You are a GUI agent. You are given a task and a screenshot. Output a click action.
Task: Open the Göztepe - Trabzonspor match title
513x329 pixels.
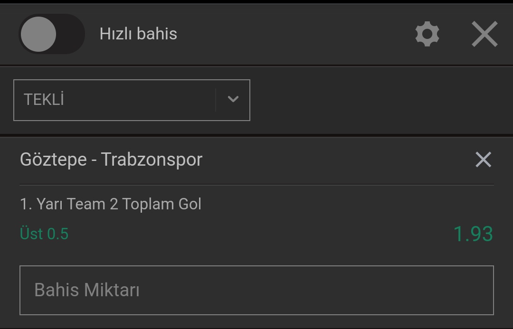(111, 160)
